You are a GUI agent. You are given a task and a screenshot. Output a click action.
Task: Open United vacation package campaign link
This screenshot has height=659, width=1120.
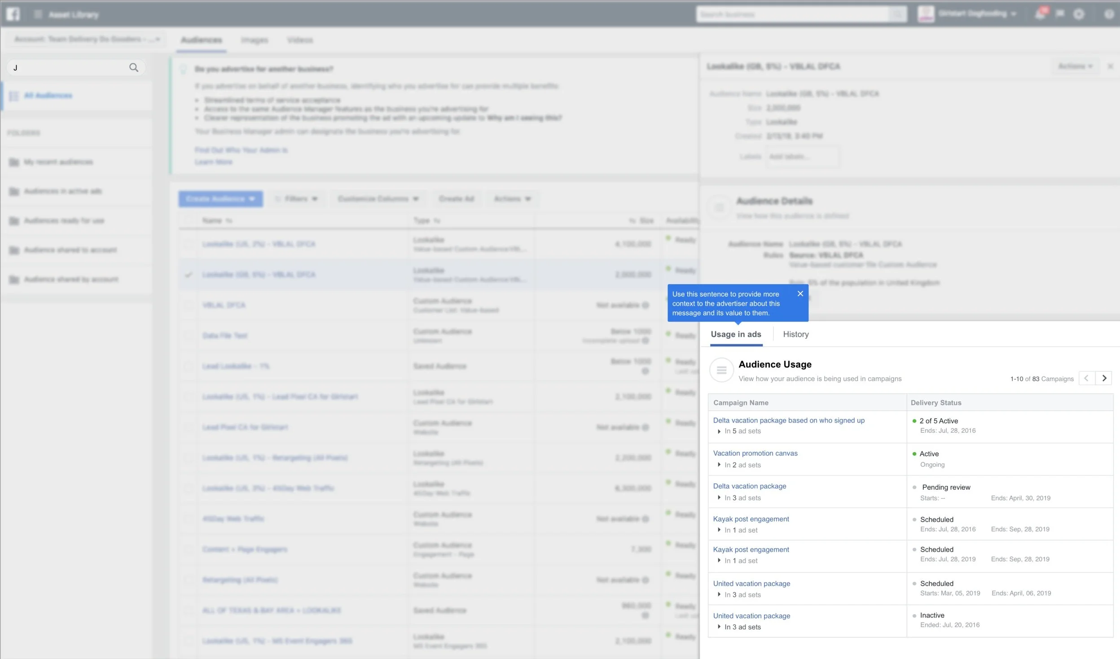(751, 584)
